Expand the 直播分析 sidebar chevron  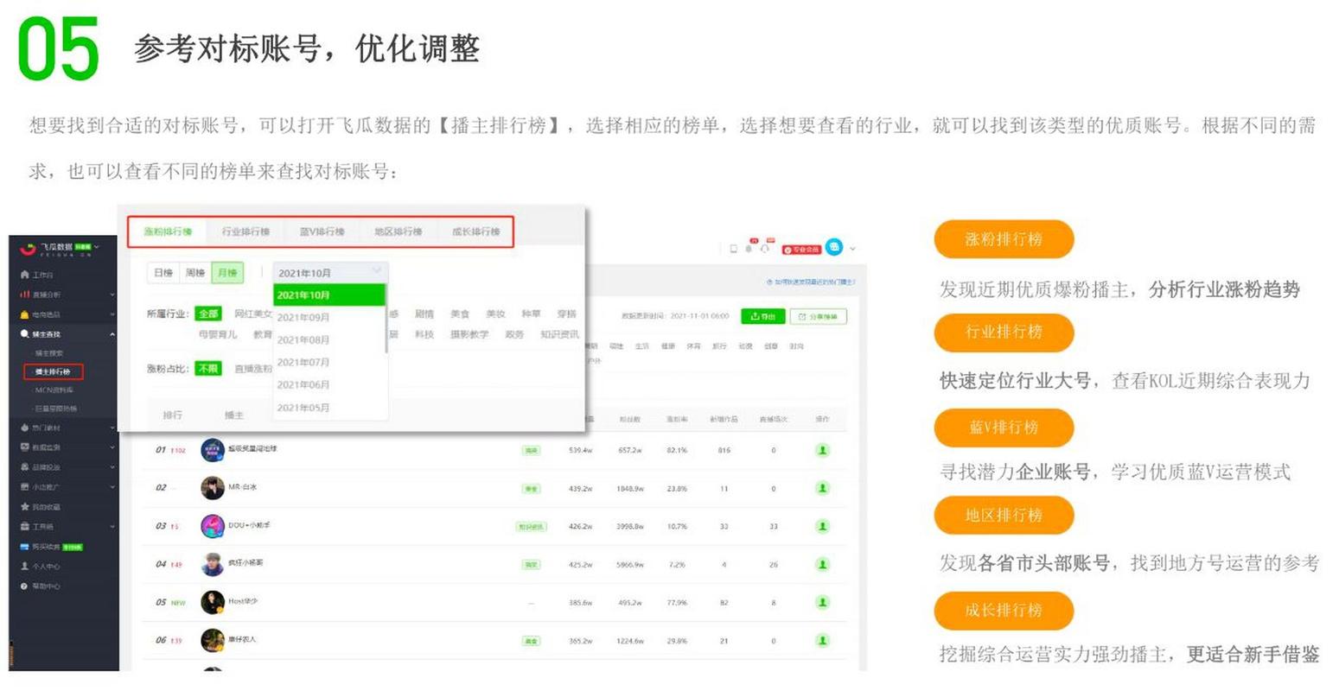[112, 295]
